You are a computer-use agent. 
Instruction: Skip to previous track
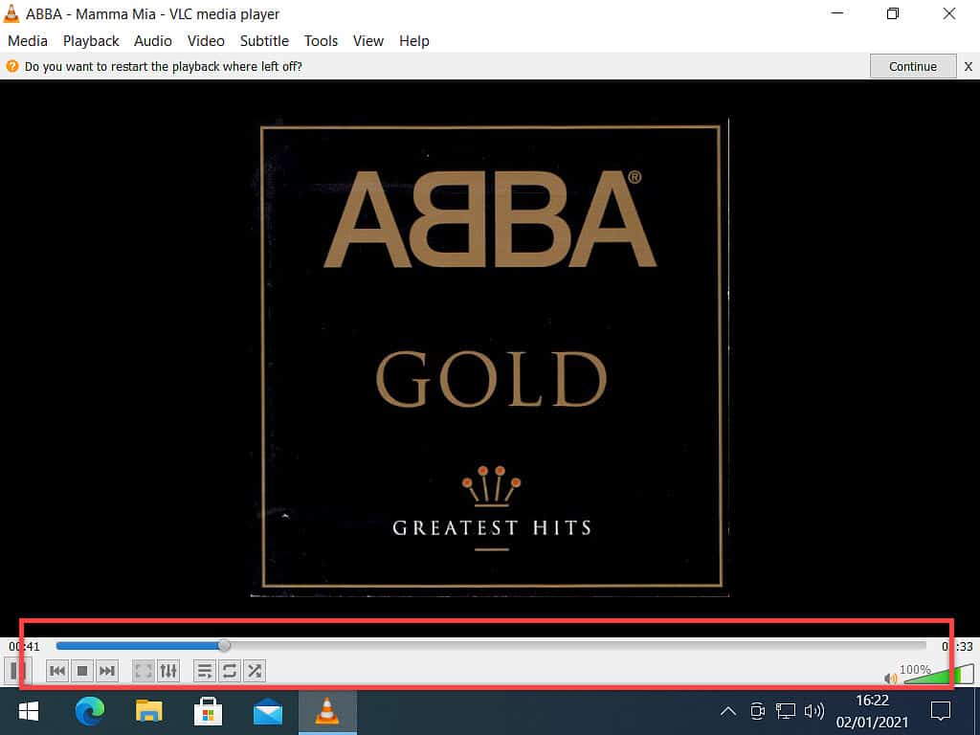[x=57, y=671]
